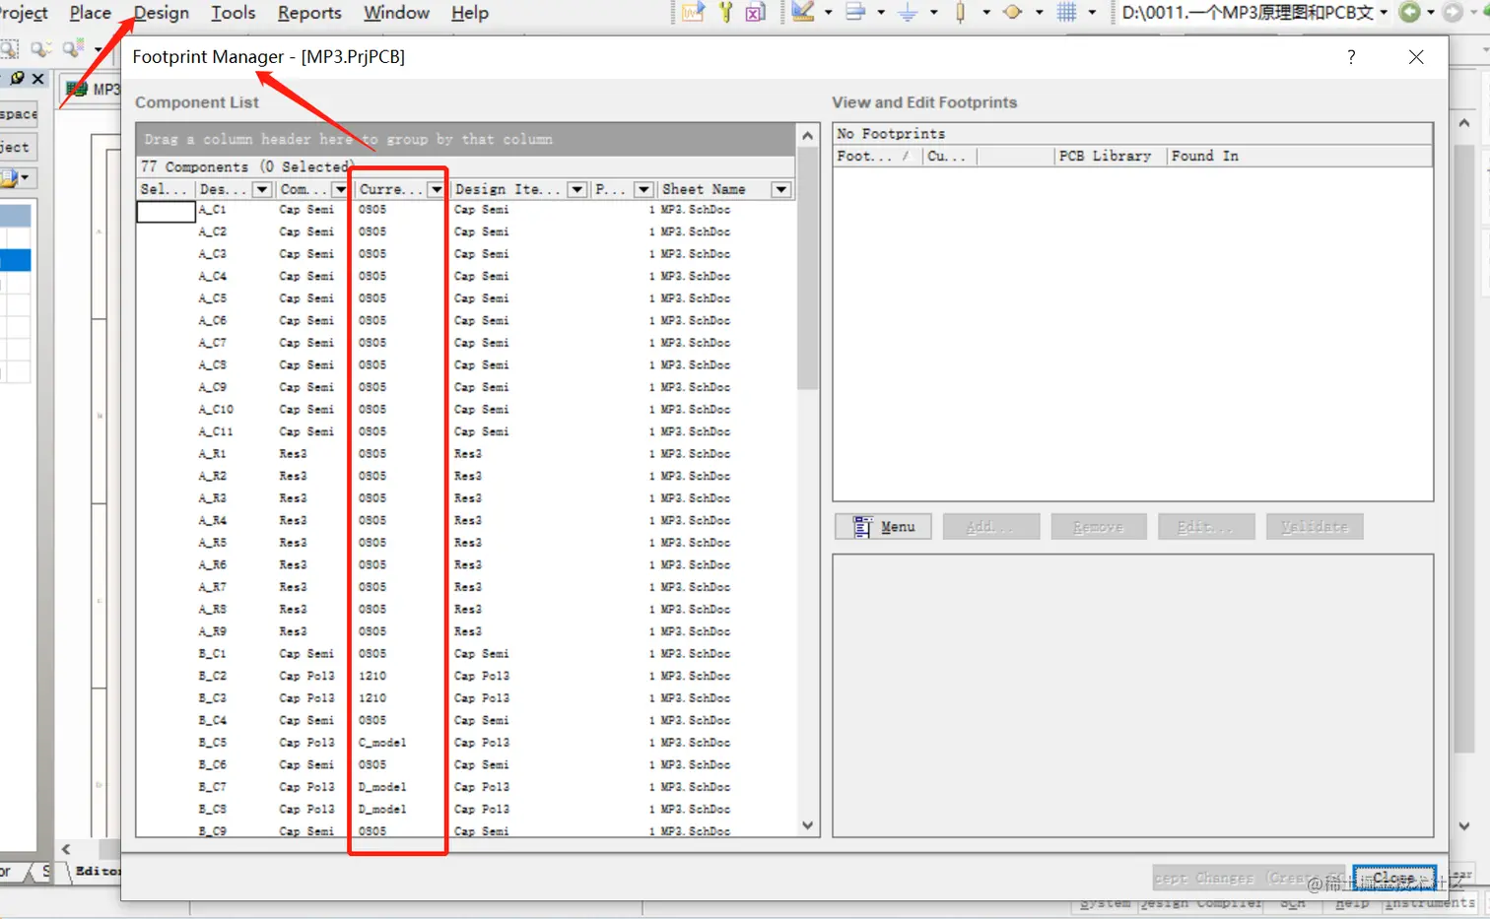Open the Reports menu

point(309,13)
